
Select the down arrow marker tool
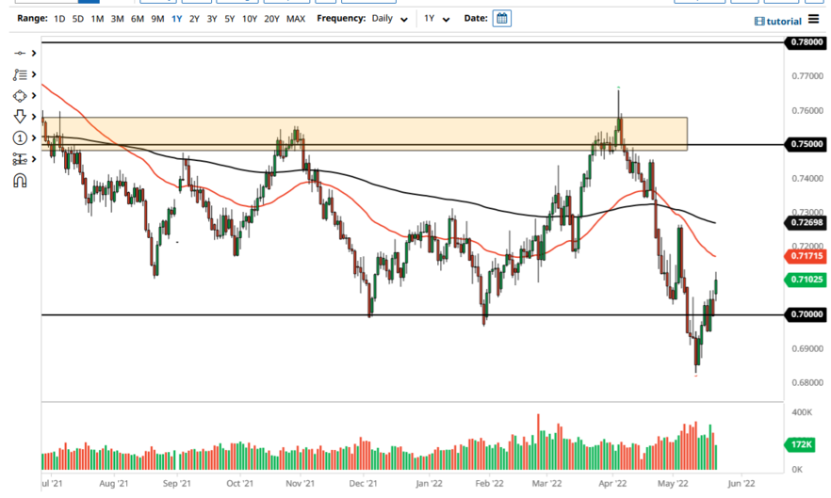[20, 117]
